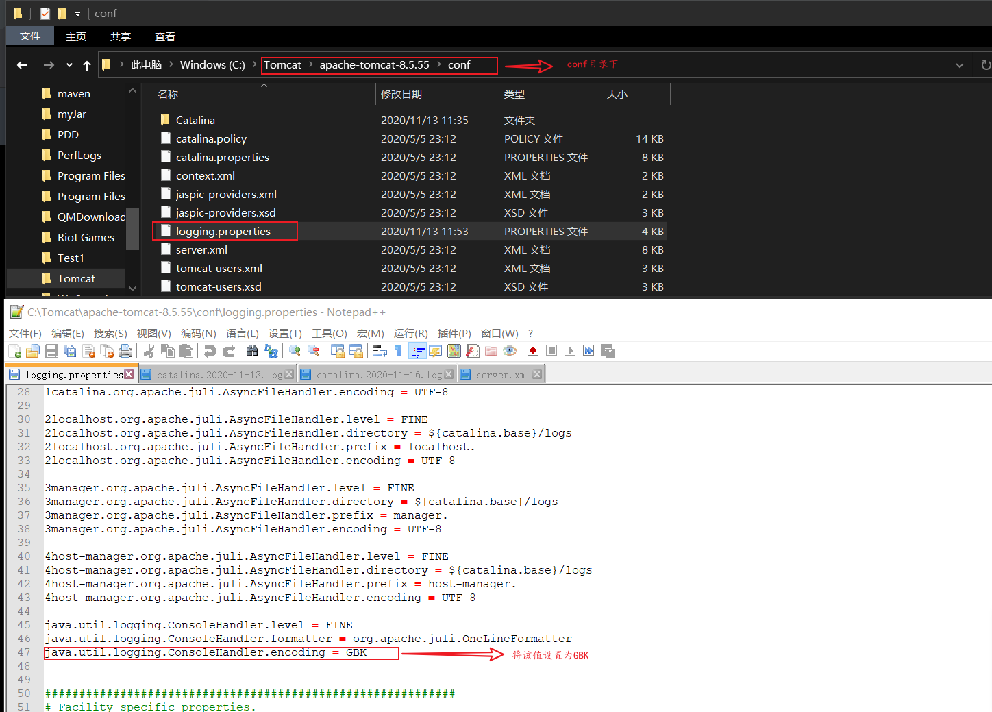The height and width of the screenshot is (712, 992).
Task: Click the Copy toolbar icon
Action: click(x=167, y=351)
